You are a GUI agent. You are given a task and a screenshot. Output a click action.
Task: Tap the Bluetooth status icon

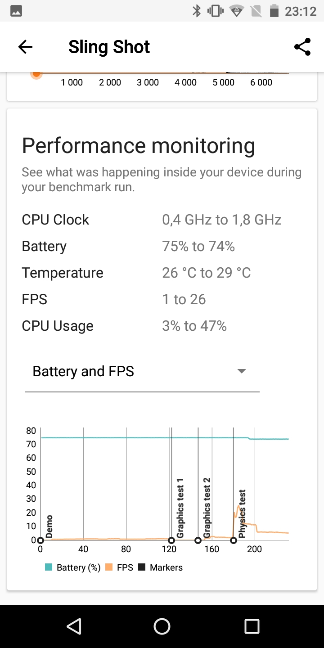tap(197, 11)
